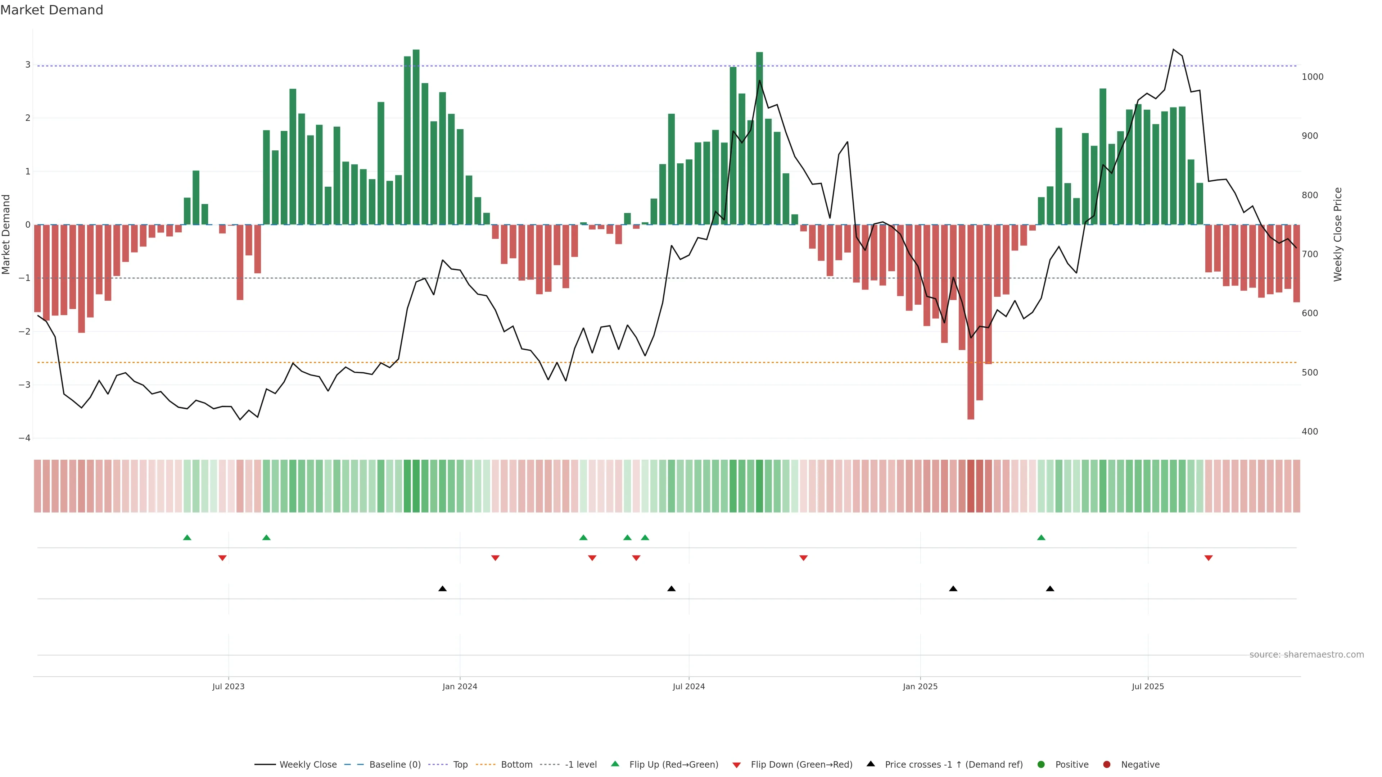This screenshot has height=777, width=1382.
Task: Click the last Flip Down marker after Jul 2025
Action: [1209, 558]
